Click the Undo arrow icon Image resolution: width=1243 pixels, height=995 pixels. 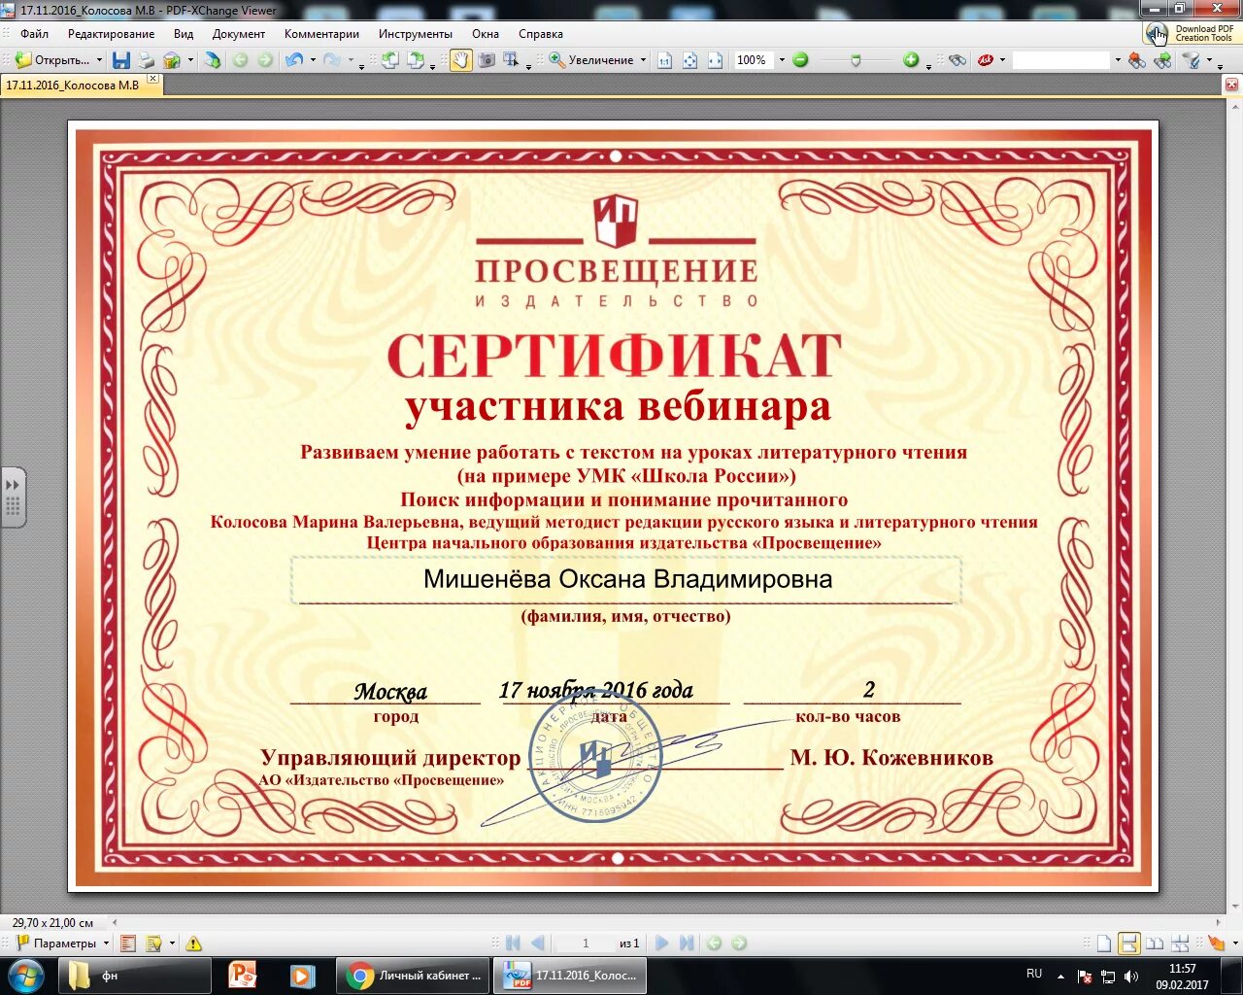pyautogui.click(x=295, y=60)
